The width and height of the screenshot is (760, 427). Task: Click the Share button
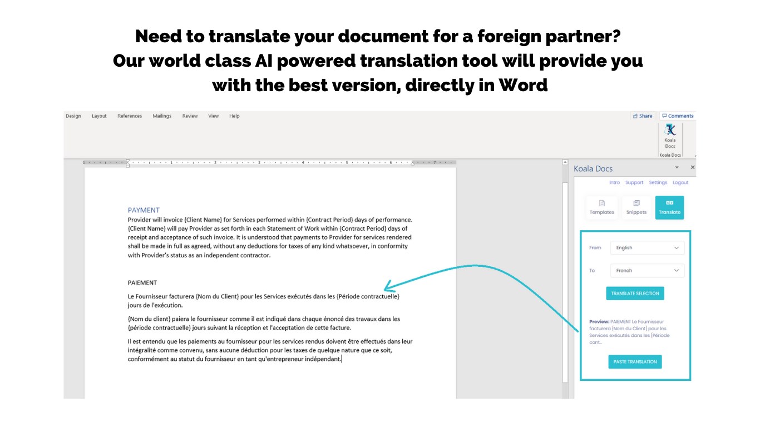[643, 116]
